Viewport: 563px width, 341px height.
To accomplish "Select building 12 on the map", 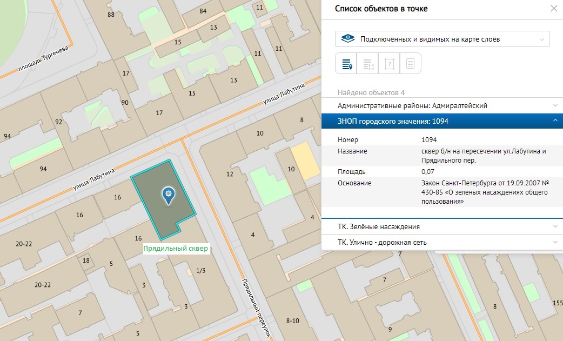I will pos(229,174).
